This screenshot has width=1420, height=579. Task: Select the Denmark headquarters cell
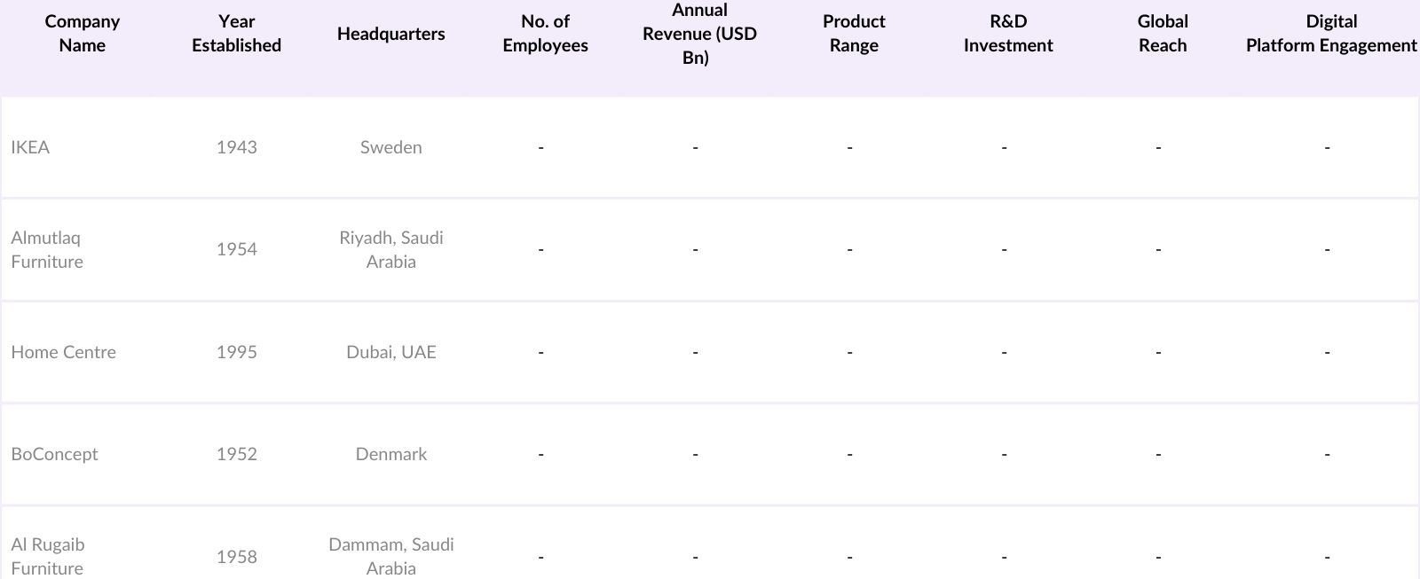[x=390, y=454]
